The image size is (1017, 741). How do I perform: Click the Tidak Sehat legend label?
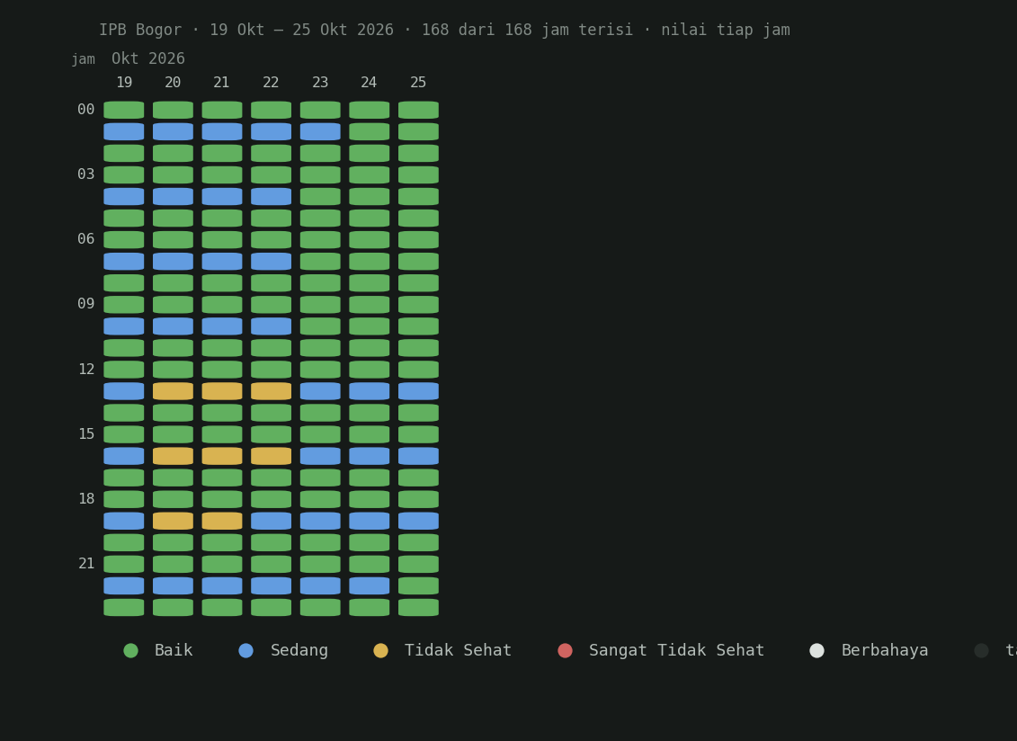click(x=458, y=650)
